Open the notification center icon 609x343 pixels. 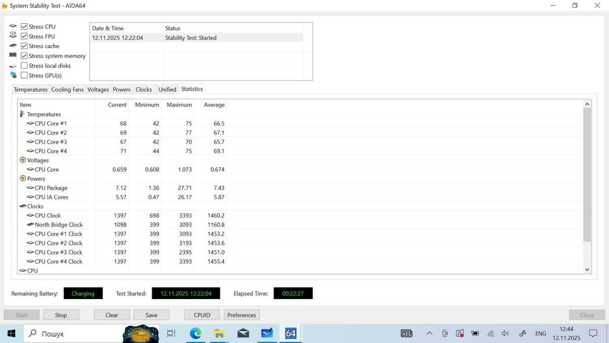tap(593, 333)
